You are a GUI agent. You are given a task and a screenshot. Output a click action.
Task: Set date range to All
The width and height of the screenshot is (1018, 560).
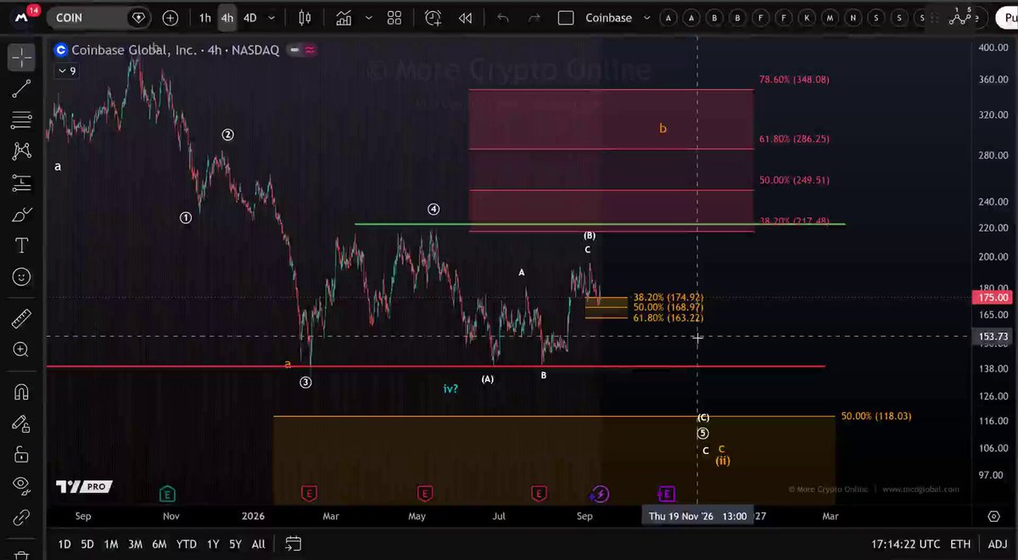tap(259, 544)
